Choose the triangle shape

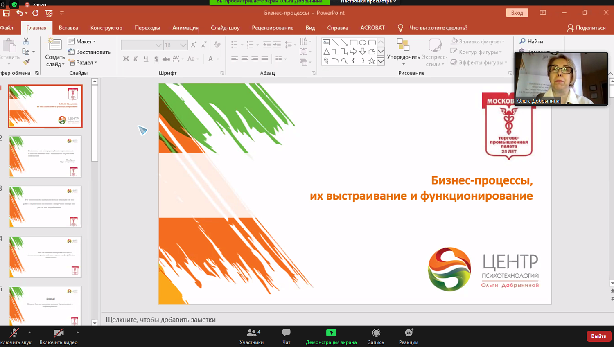pos(326,52)
